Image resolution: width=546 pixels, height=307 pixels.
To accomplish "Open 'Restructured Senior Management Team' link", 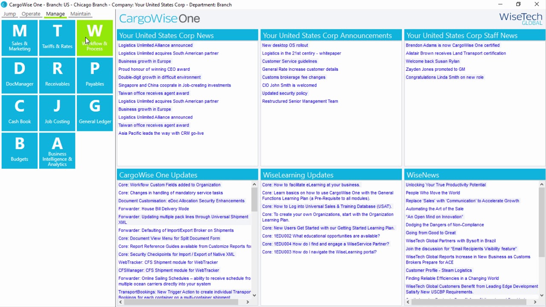I will pos(300,101).
